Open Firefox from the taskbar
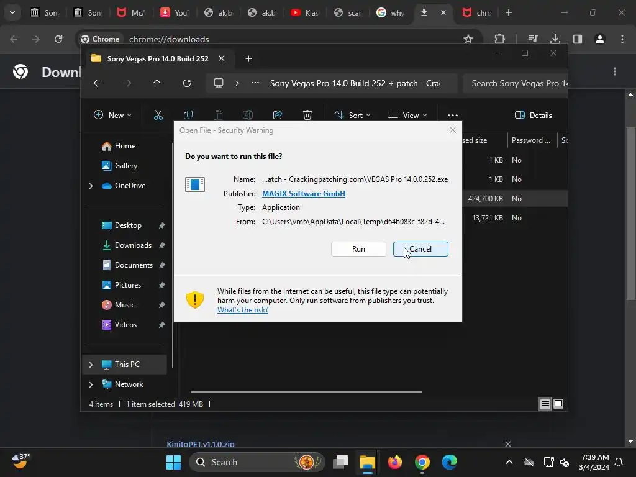Viewport: 636px width, 477px height. pyautogui.click(x=394, y=462)
